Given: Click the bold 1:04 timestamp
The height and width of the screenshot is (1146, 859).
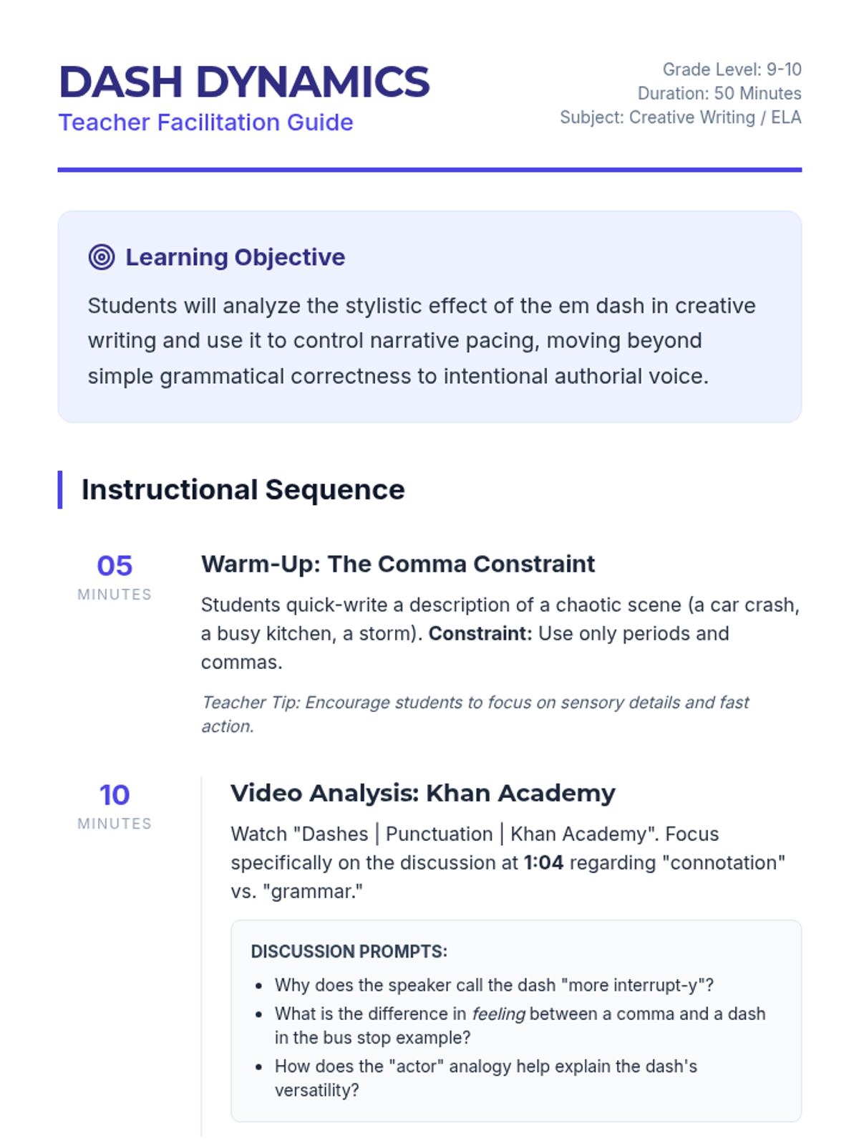Looking at the screenshot, I should pos(543,863).
